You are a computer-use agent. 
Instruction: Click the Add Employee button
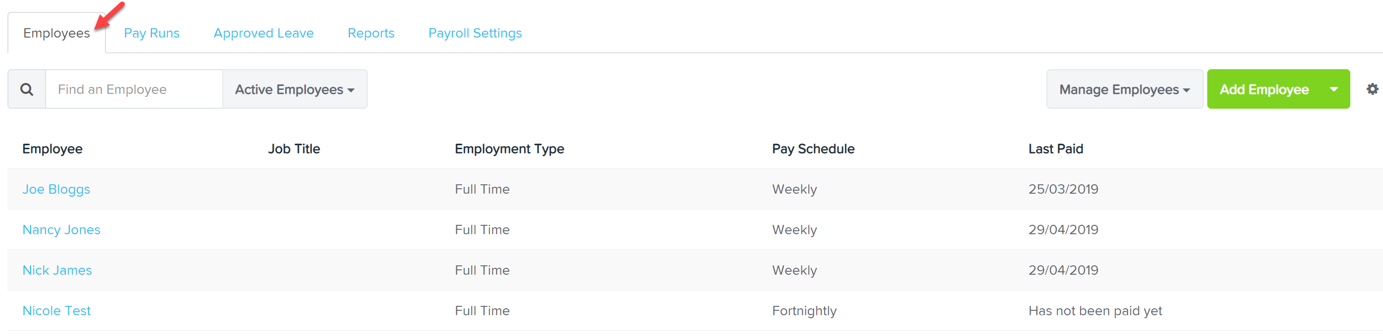click(1264, 89)
